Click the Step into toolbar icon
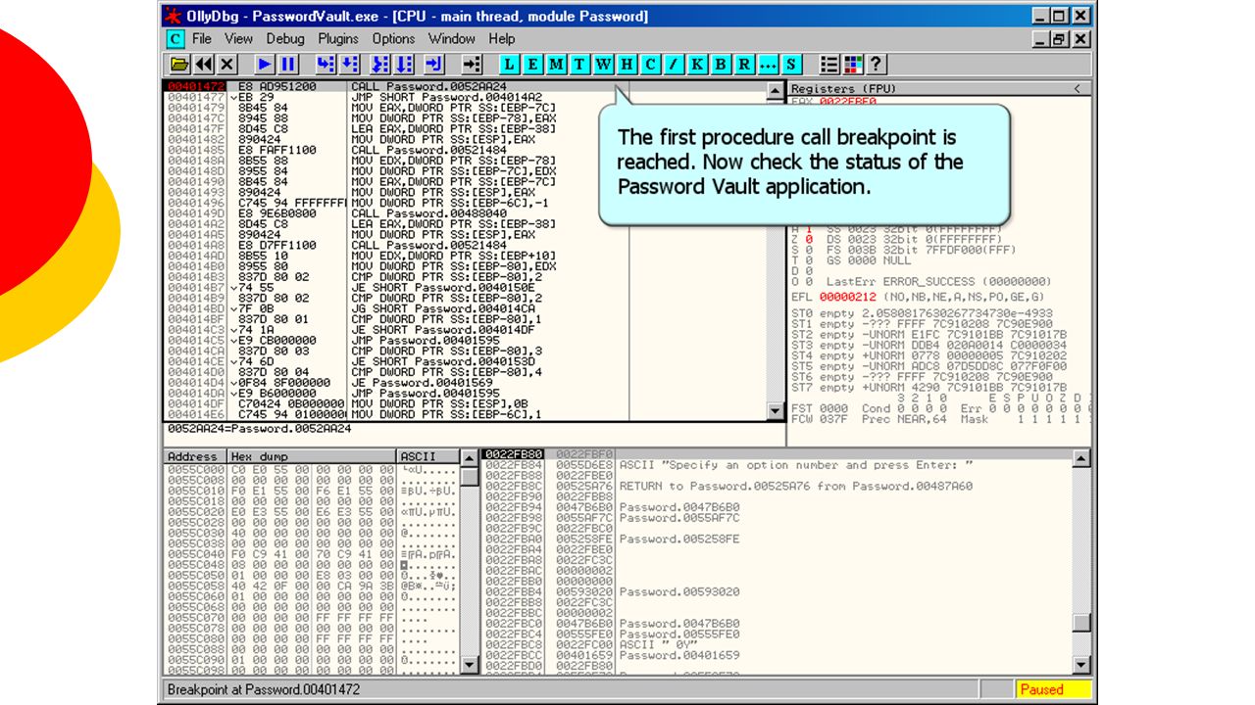 [x=326, y=64]
